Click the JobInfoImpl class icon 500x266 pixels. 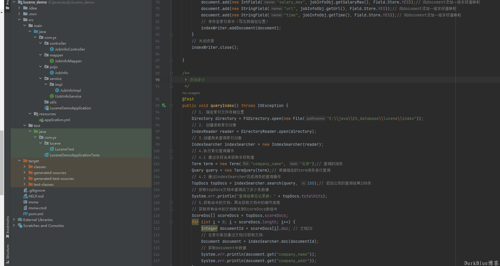click(x=57, y=91)
